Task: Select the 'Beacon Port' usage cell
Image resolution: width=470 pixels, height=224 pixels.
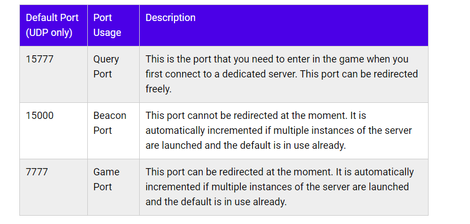Action: [109, 123]
